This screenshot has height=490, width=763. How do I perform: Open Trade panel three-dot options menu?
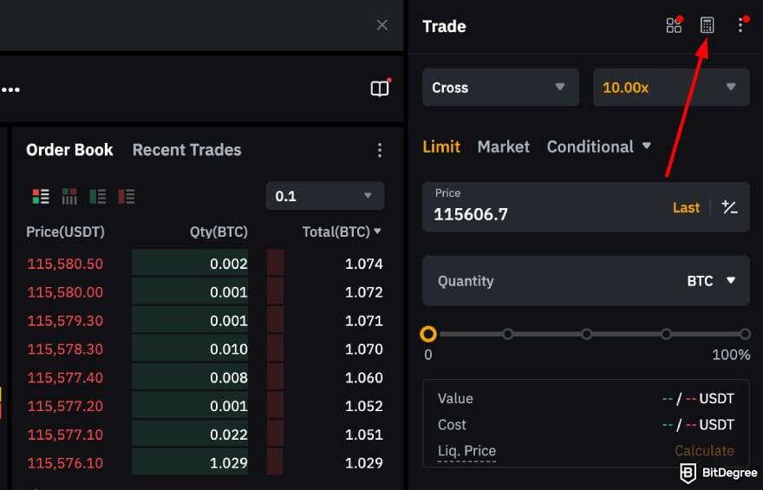pos(740,25)
